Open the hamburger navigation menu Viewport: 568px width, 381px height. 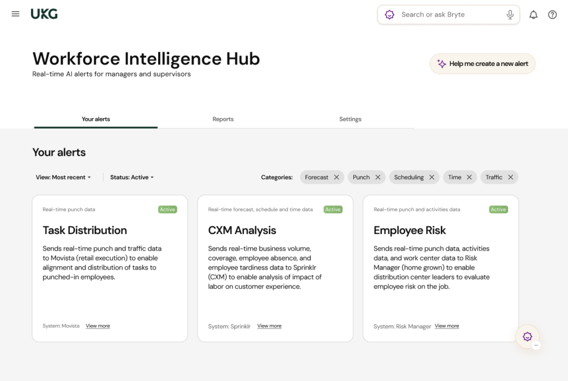[x=16, y=14]
